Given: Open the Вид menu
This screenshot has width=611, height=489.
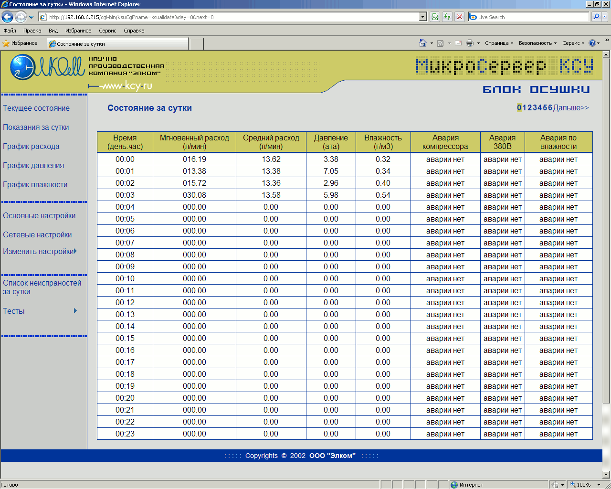Looking at the screenshot, I should tap(53, 31).
